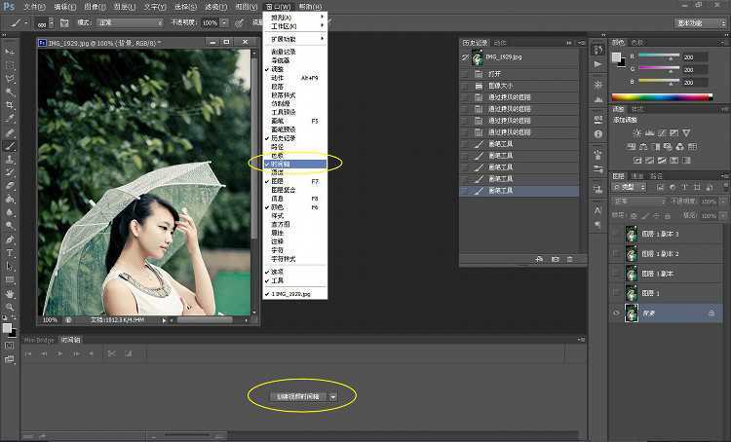Add an Invert adjustment
This screenshot has width=731, height=442.
[x=637, y=161]
